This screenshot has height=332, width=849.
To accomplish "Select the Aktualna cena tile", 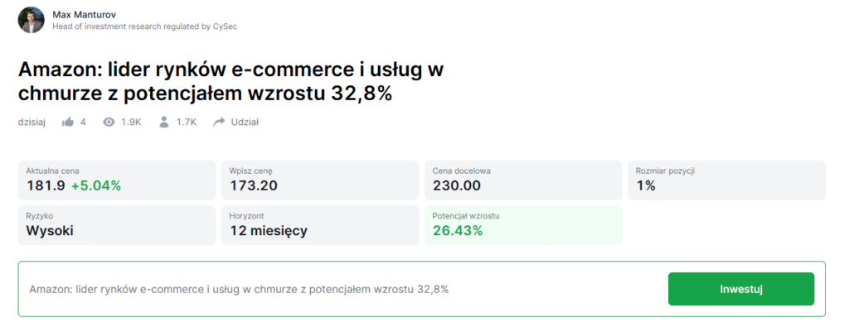I will pos(116,180).
